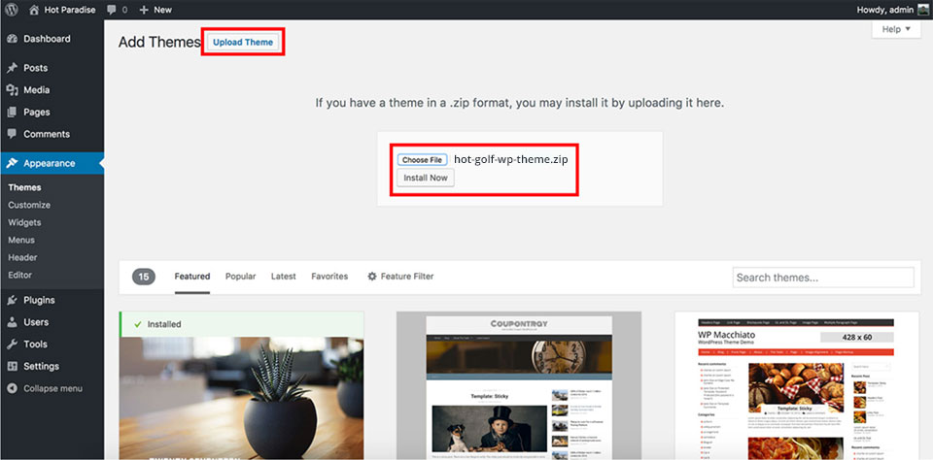Open Plugins in the sidebar
The width and height of the screenshot is (933, 460).
pyautogui.click(x=39, y=300)
